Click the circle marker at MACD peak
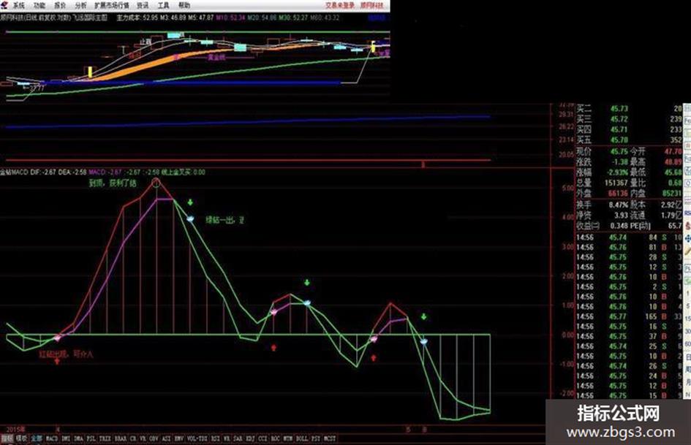Viewport: 691px width, 445px height. click(x=156, y=183)
